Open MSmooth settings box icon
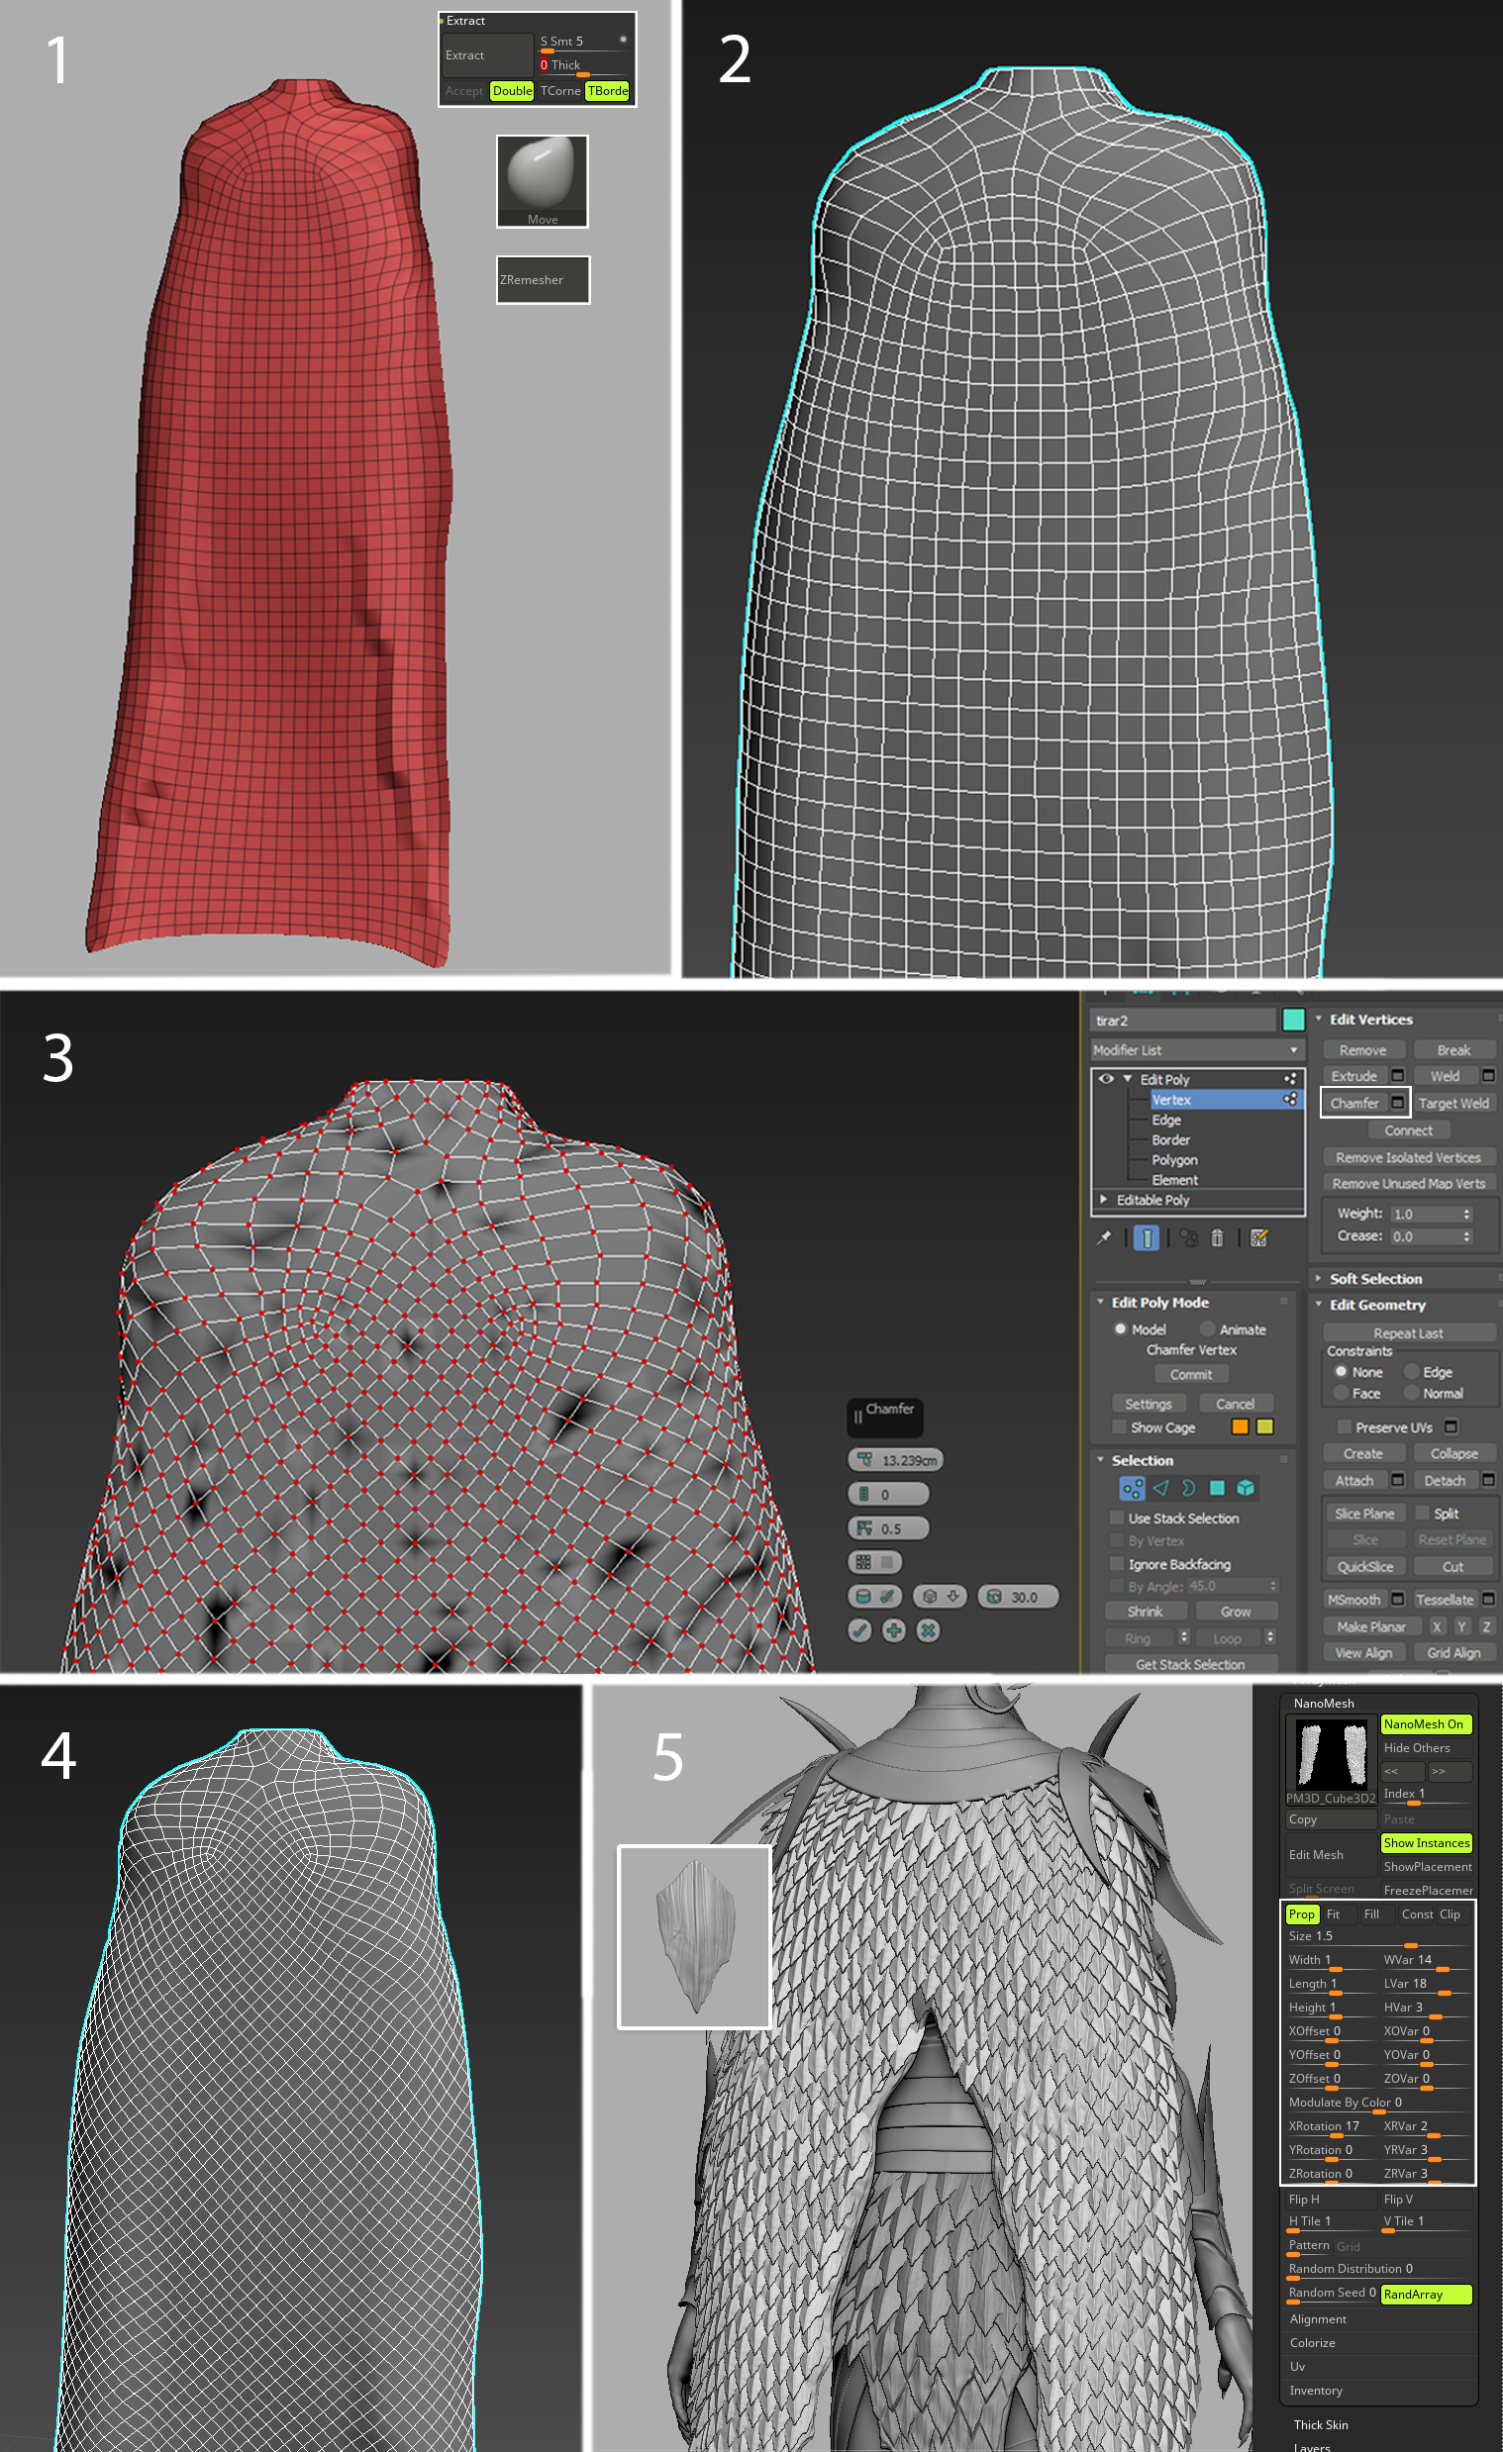 click(1397, 1599)
